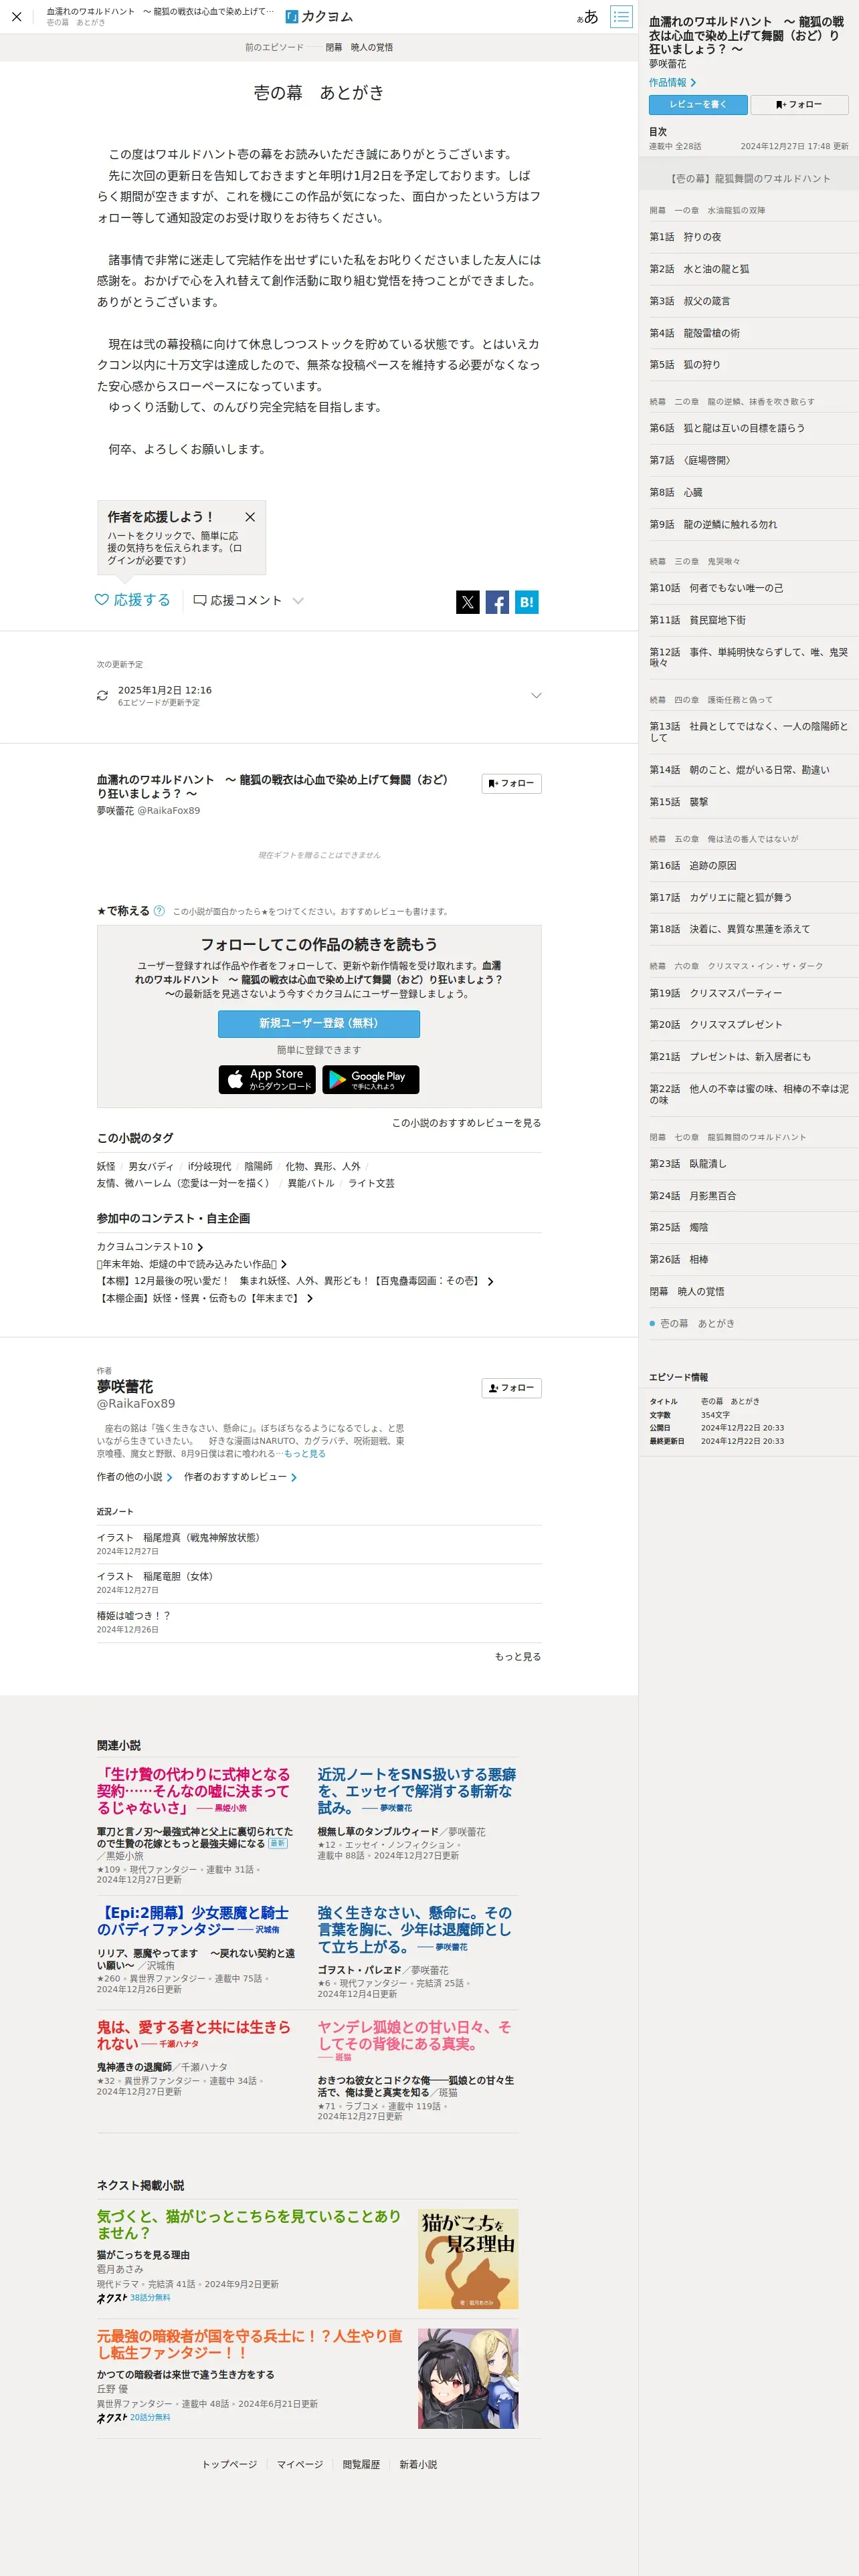This screenshot has width=859, height=2576.
Task: Bookmark on Hatena B!
Action: pos(527,602)
